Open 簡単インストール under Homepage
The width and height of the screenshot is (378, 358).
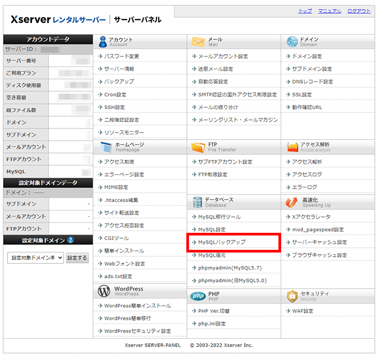(x=124, y=251)
